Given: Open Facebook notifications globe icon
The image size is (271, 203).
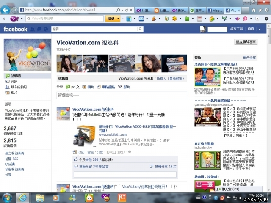Looking at the screenshot, I should [x=46, y=29].
